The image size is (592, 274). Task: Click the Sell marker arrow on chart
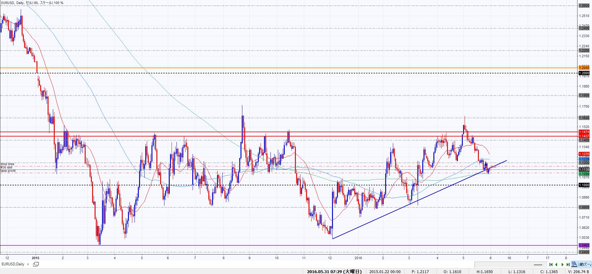(494, 167)
